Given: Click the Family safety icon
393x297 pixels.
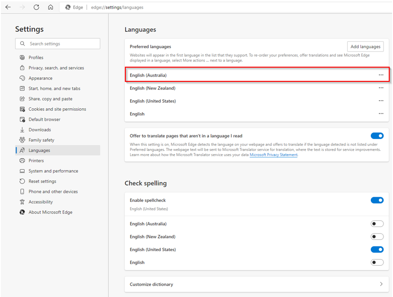Looking at the screenshot, I should pyautogui.click(x=22, y=140).
